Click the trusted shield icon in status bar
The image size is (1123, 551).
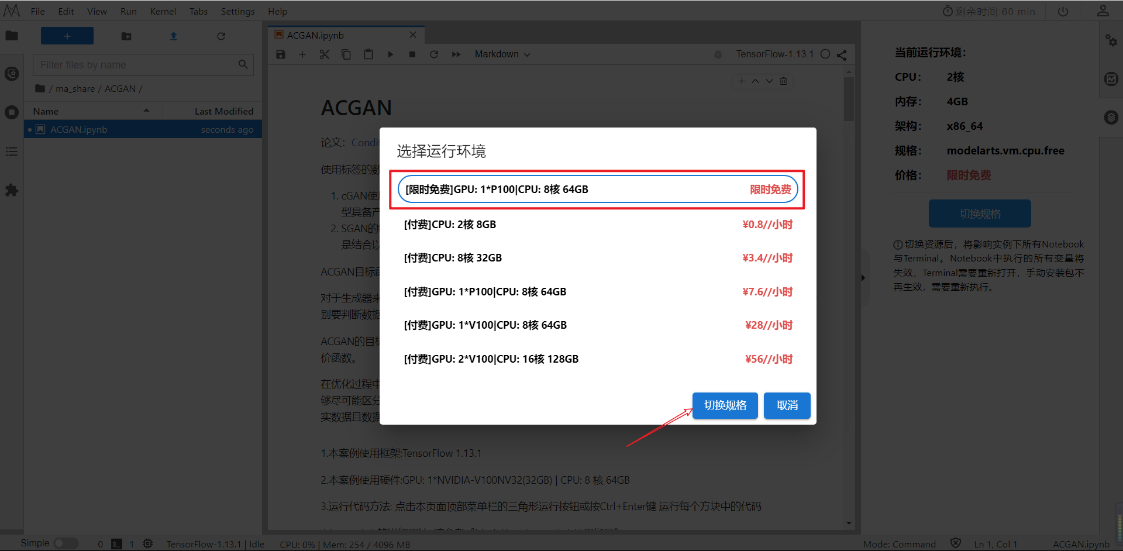(x=956, y=543)
